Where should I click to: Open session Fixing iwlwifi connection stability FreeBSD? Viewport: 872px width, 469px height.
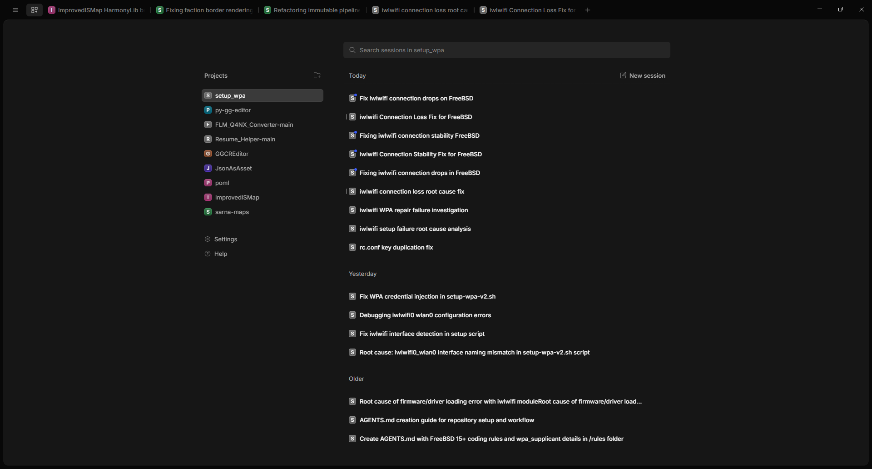pyautogui.click(x=507, y=135)
